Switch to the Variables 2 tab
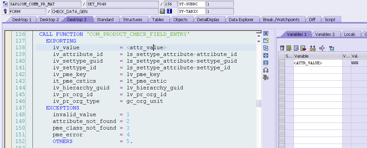Screen dimensions: 367x148 coord(325,34)
